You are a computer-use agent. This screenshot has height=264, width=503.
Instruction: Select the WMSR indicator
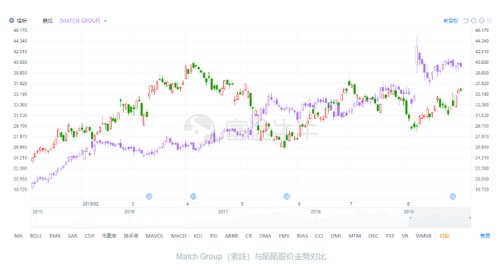click(423, 235)
